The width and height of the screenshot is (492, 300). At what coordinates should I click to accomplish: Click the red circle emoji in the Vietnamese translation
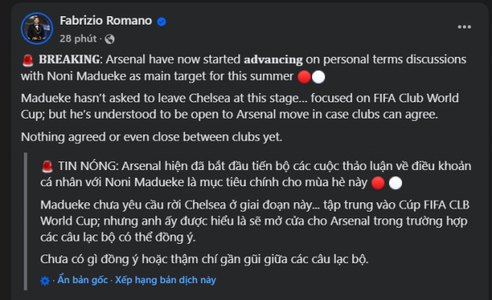tap(377, 183)
